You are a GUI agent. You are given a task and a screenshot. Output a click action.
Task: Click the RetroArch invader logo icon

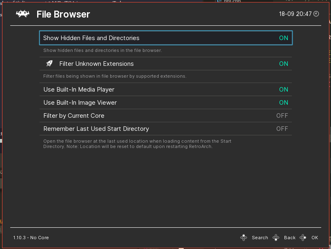pyautogui.click(x=22, y=14)
